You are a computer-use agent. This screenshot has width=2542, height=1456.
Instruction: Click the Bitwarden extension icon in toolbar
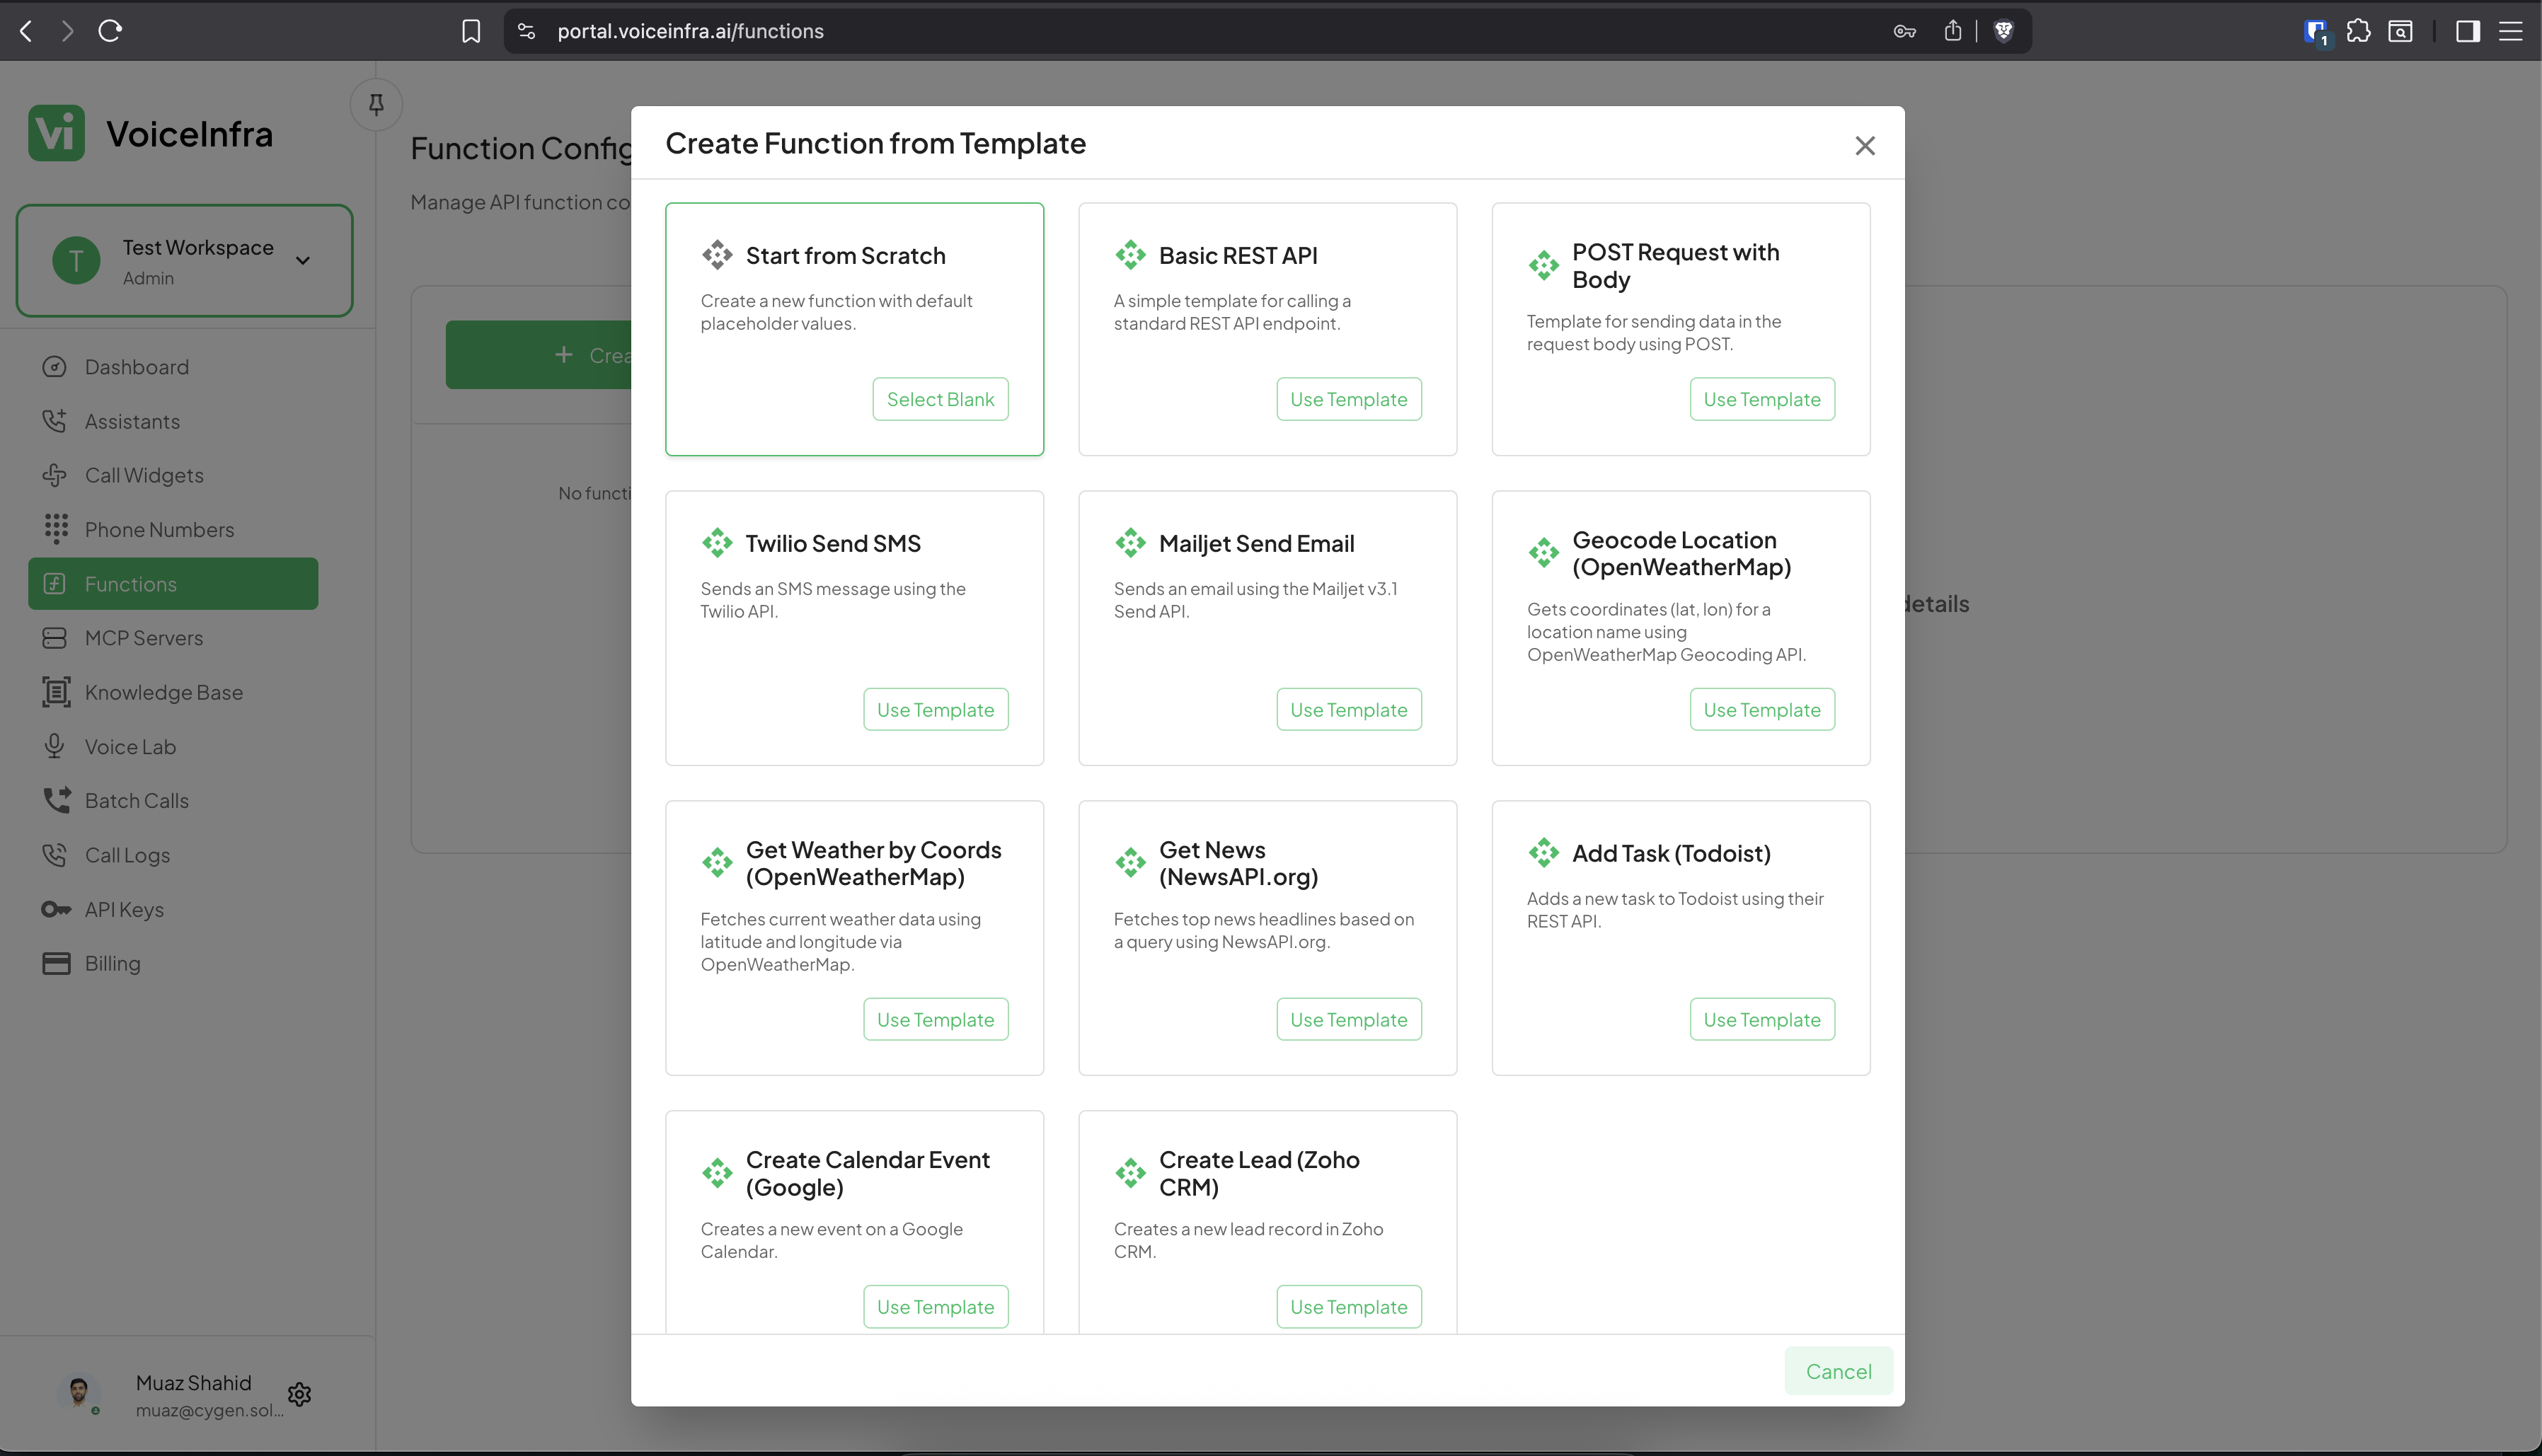[2316, 31]
